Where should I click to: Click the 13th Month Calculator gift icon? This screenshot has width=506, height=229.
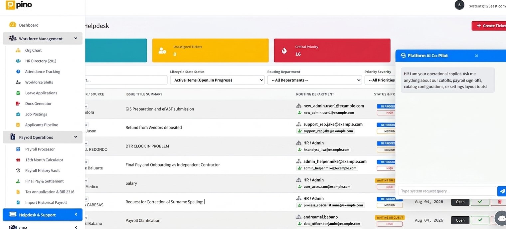pos(18,160)
